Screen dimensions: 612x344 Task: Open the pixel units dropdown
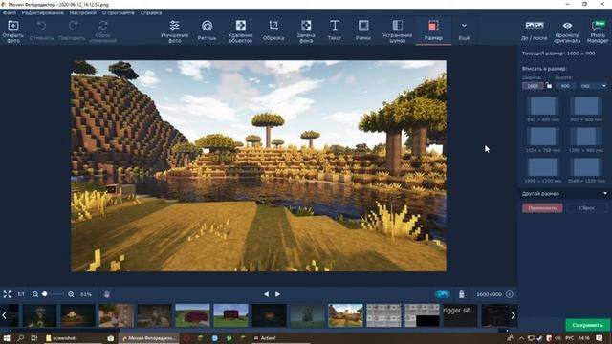point(593,86)
